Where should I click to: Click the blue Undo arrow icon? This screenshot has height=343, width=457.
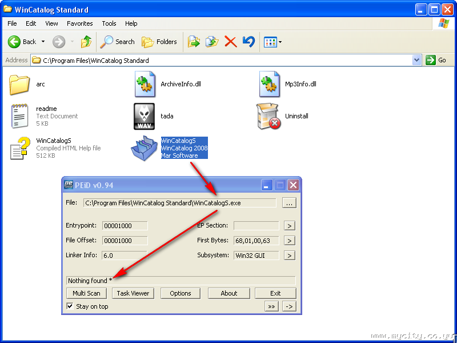[x=248, y=42]
